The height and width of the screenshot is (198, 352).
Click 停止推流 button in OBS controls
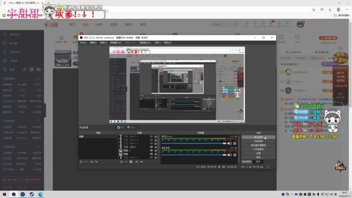coord(258,137)
